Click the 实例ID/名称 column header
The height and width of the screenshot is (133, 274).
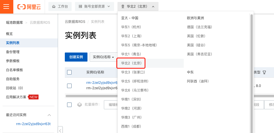click(95, 72)
